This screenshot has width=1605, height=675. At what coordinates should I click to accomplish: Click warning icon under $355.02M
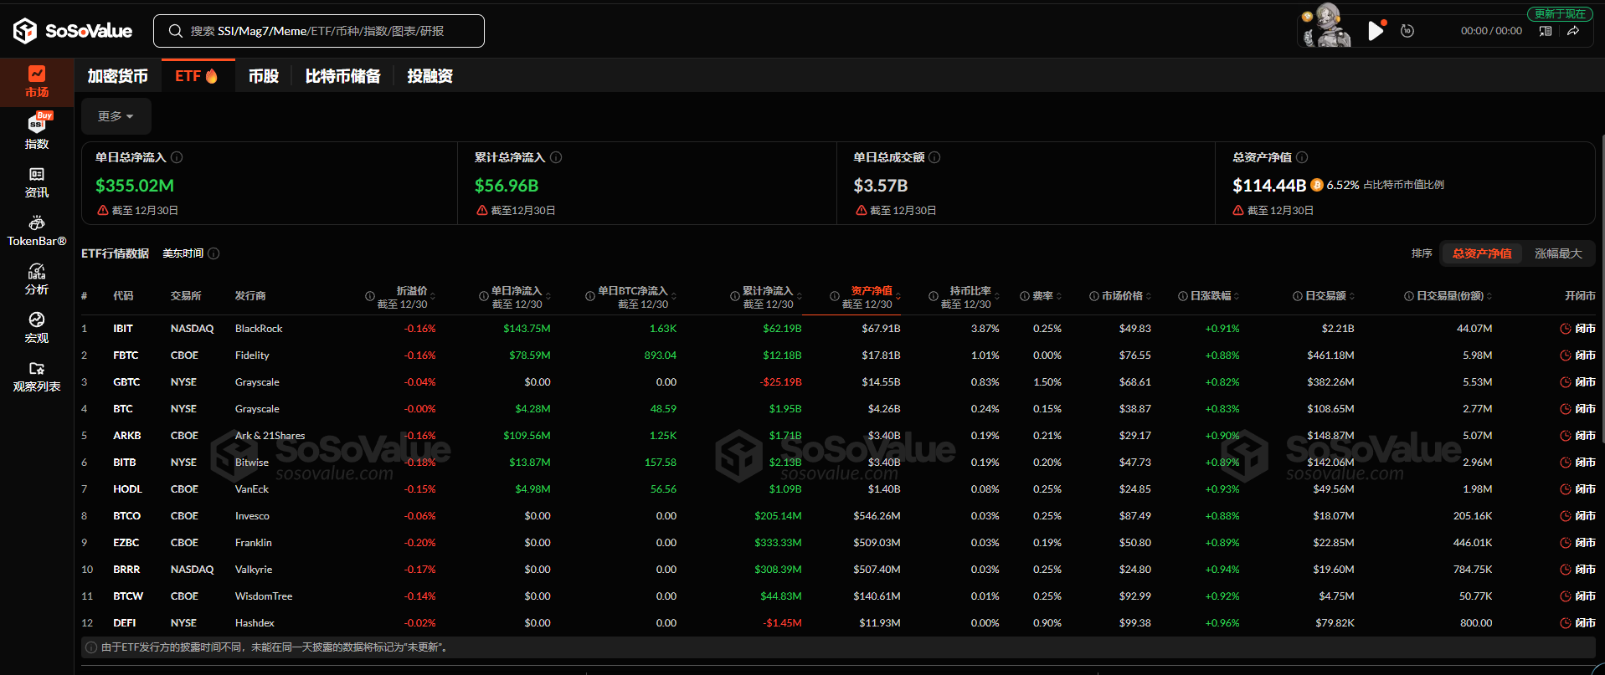[x=102, y=211]
